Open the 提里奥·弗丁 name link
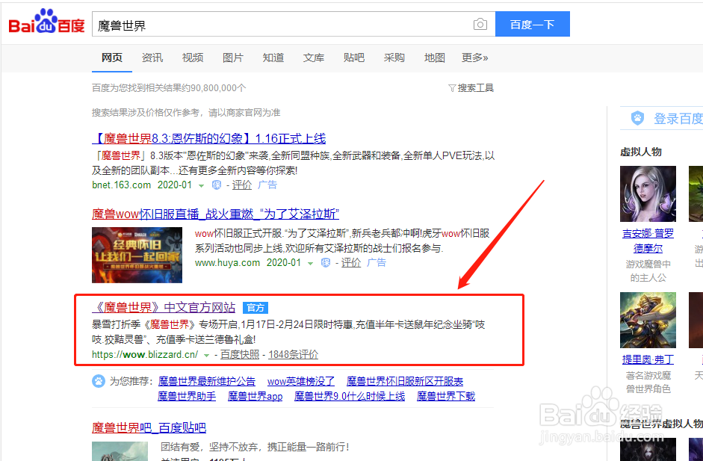The width and height of the screenshot is (703, 461). [648, 359]
